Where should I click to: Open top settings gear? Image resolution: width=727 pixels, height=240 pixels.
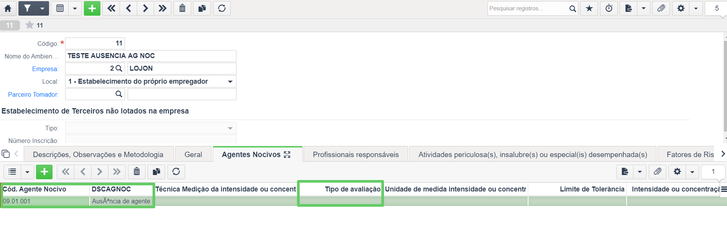681,8
